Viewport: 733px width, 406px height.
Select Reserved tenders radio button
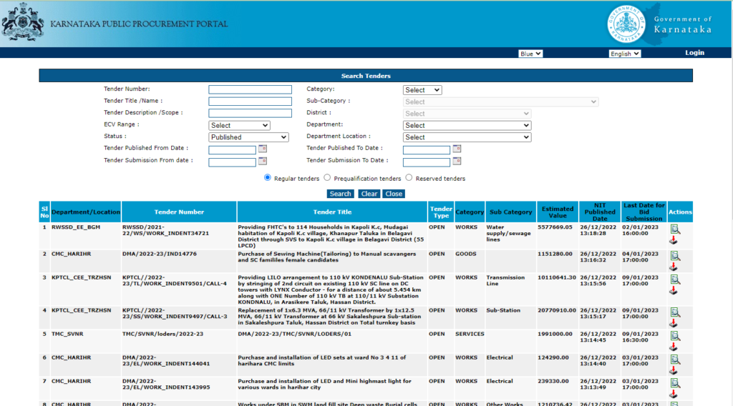(409, 177)
